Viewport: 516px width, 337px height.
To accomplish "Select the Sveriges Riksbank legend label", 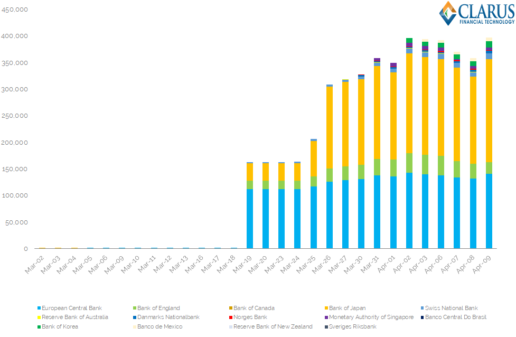I will click(354, 326).
